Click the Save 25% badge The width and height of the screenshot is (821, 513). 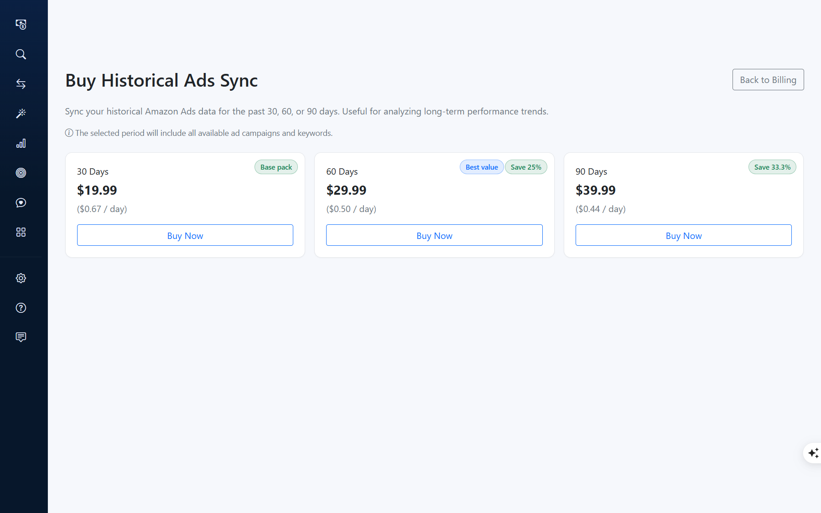click(x=526, y=167)
